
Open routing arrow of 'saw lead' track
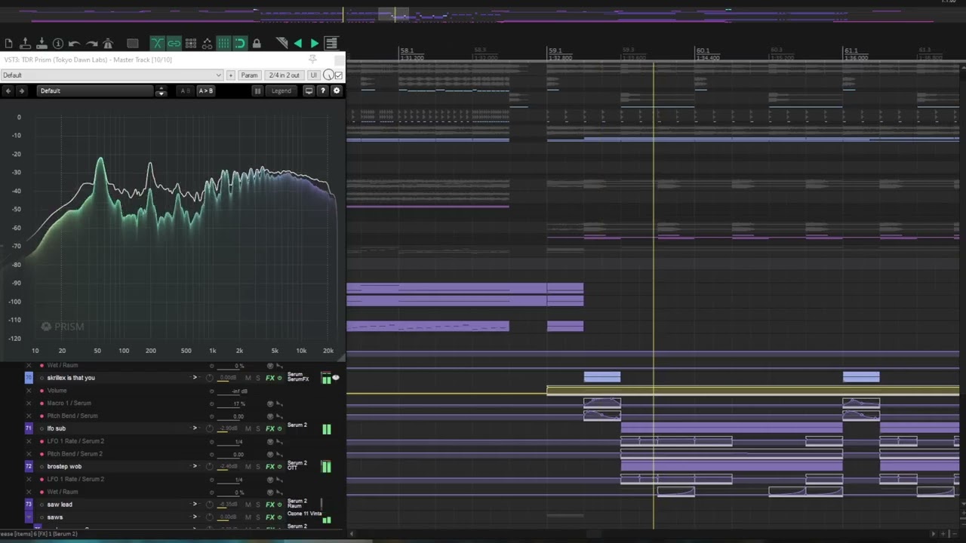pyautogui.click(x=195, y=504)
